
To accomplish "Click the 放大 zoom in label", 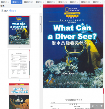I will click(x=6, y=11).
